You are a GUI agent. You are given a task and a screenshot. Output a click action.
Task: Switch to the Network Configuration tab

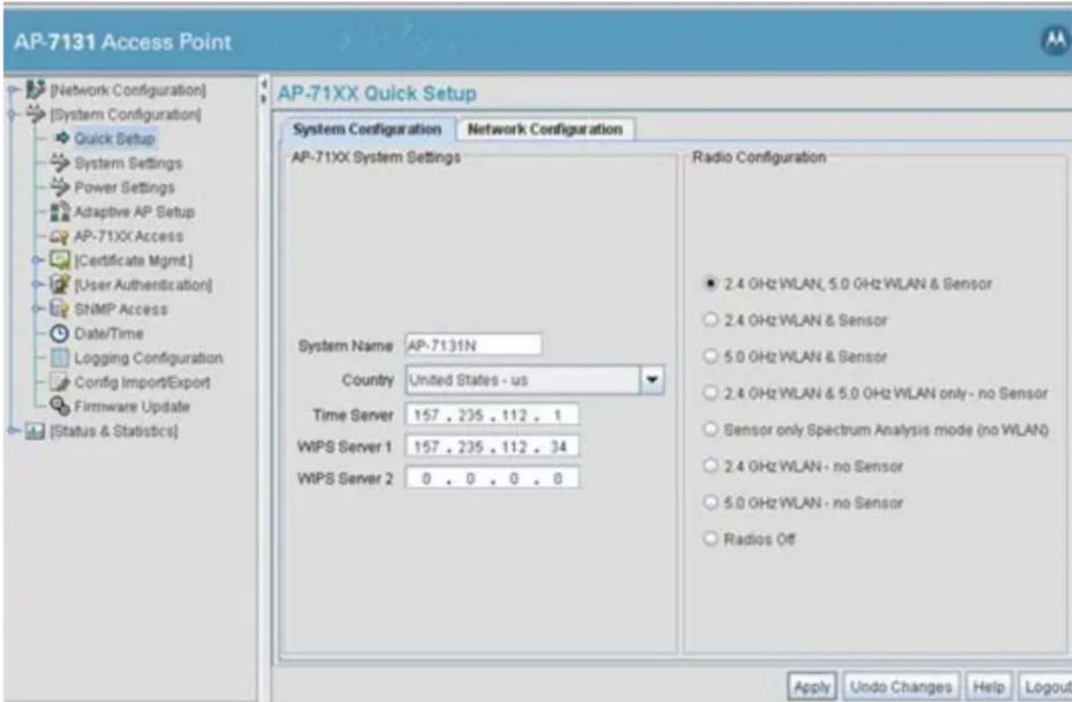click(x=545, y=130)
